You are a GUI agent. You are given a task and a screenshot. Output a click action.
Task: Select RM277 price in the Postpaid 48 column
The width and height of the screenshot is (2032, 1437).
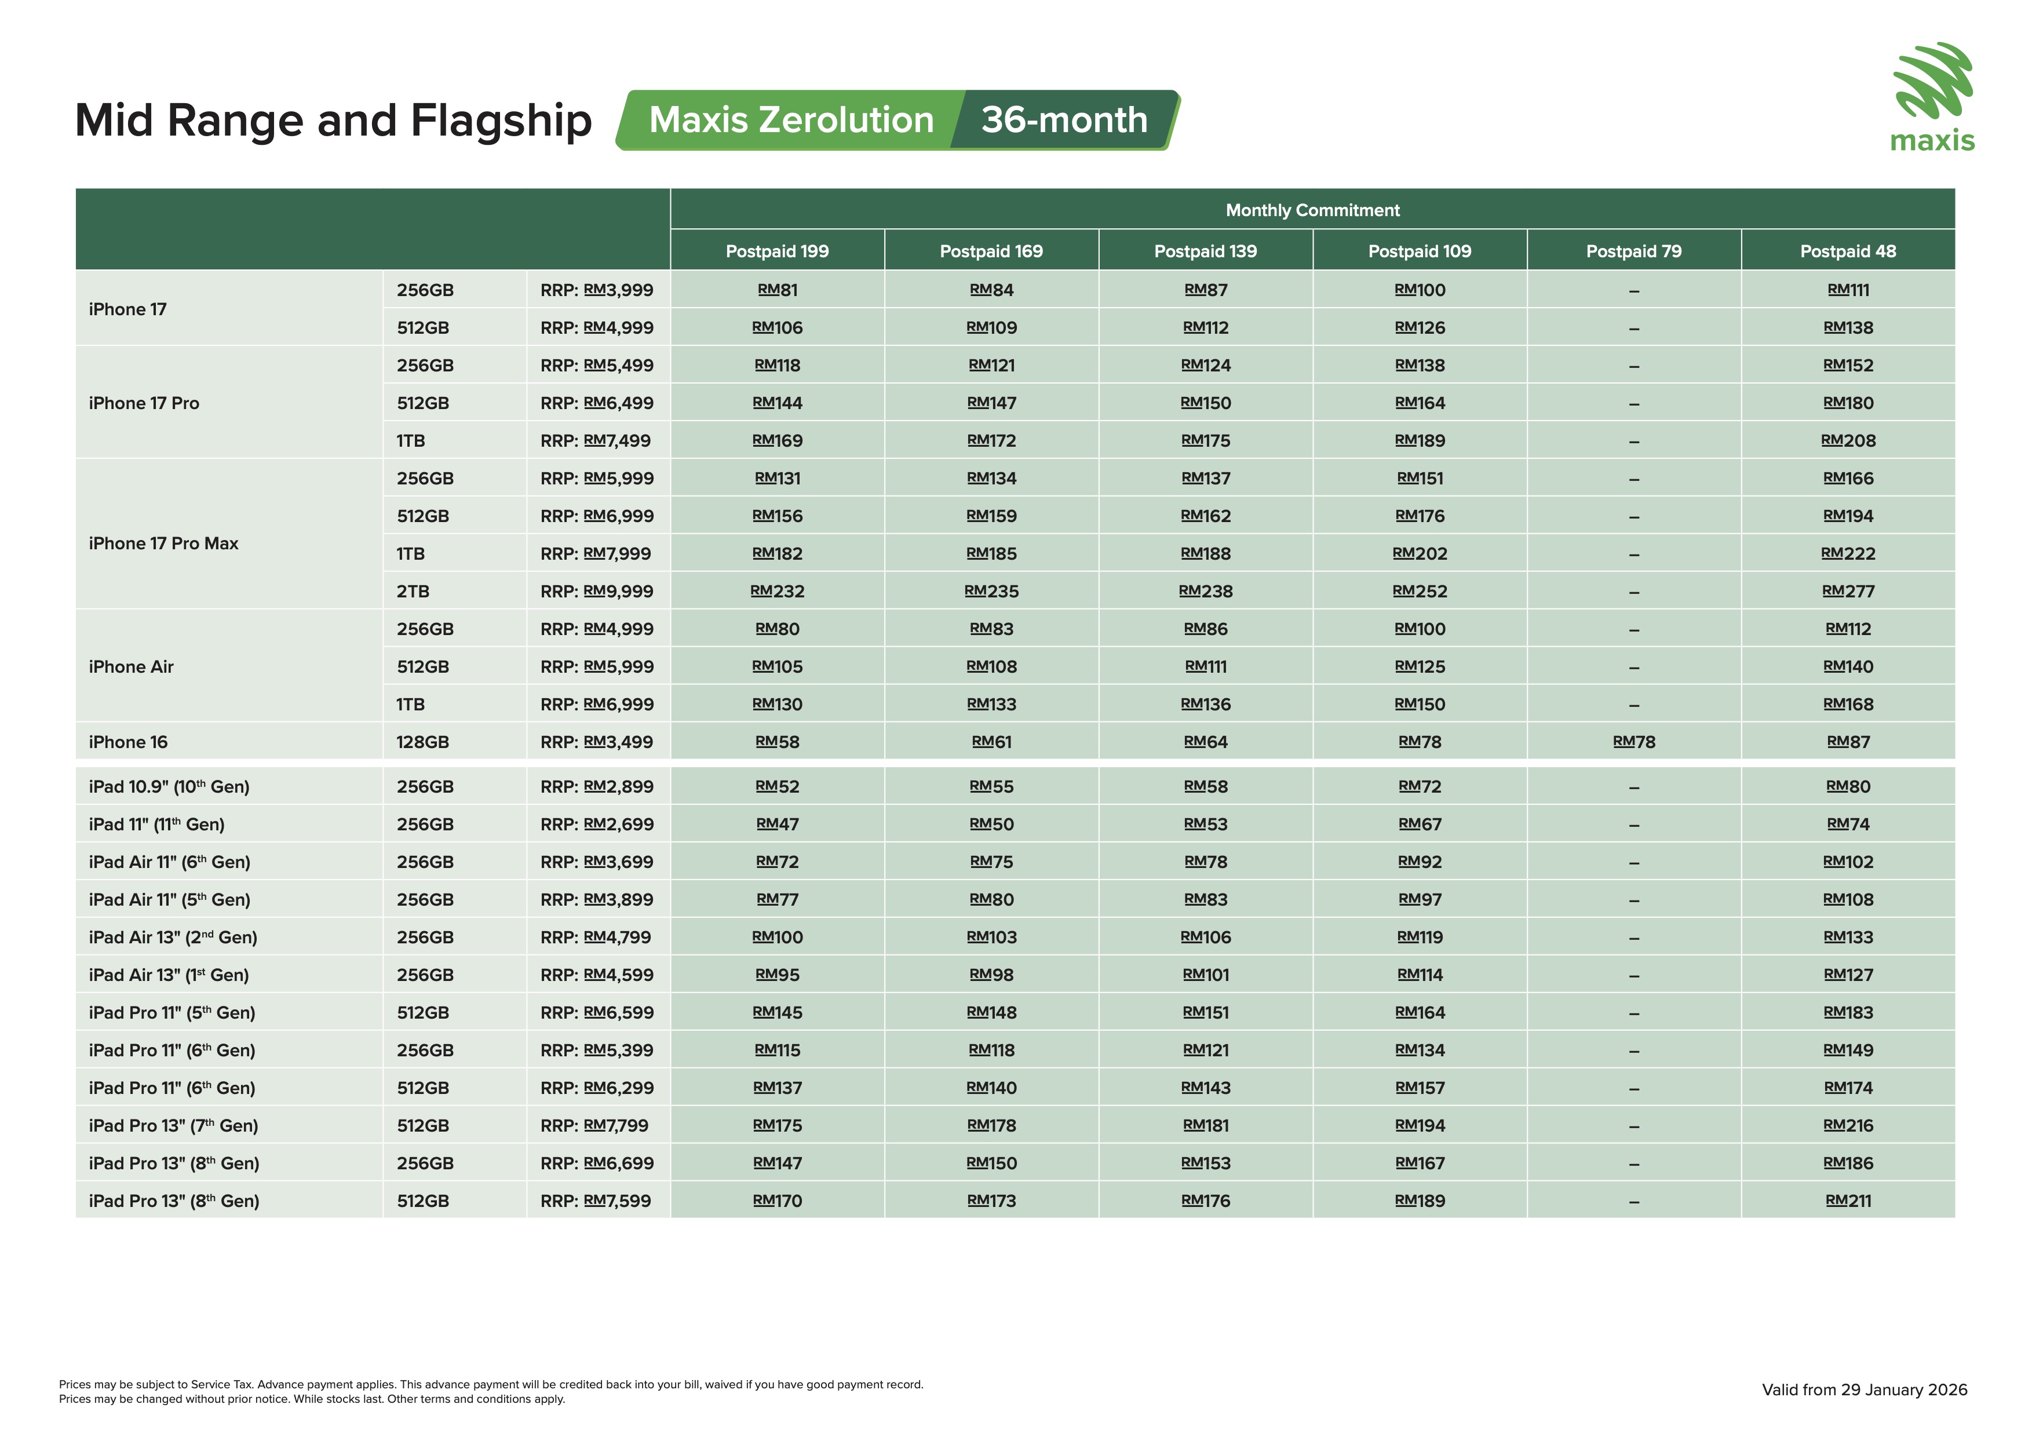pos(1848,592)
